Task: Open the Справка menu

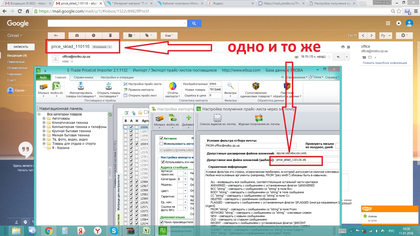Action: click(332, 77)
